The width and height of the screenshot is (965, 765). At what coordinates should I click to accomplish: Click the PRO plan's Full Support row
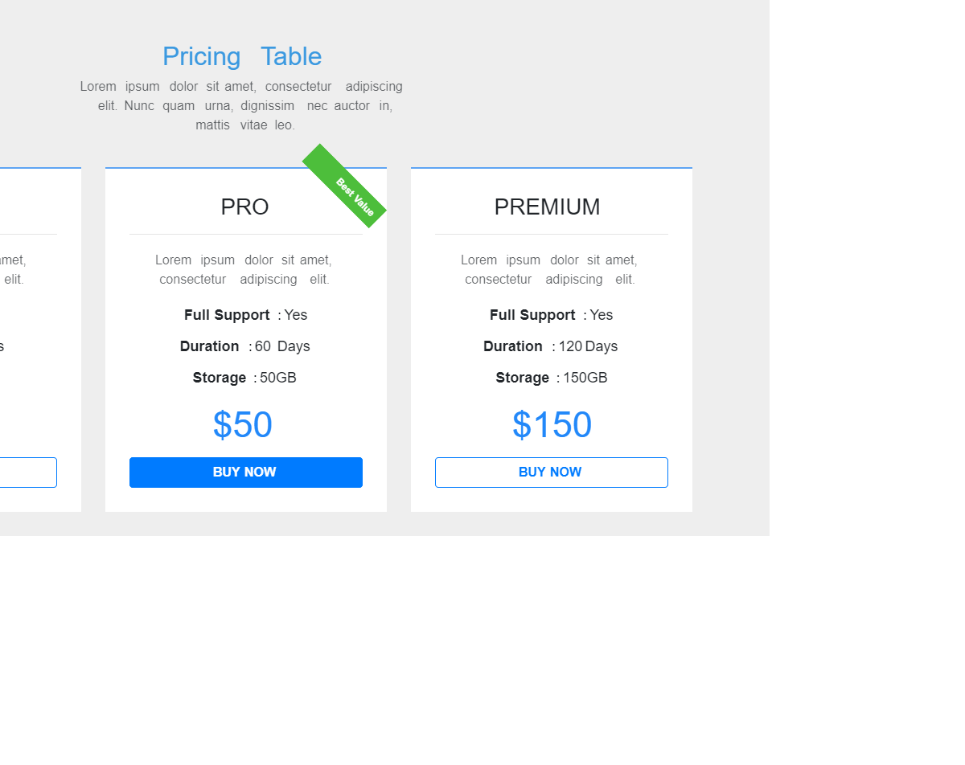245,315
